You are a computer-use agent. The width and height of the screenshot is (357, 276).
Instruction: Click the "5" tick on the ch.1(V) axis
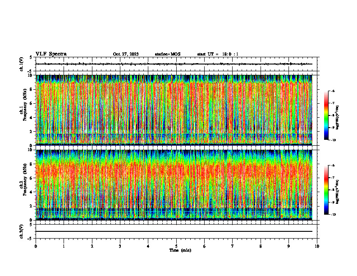(x=31, y=57)
